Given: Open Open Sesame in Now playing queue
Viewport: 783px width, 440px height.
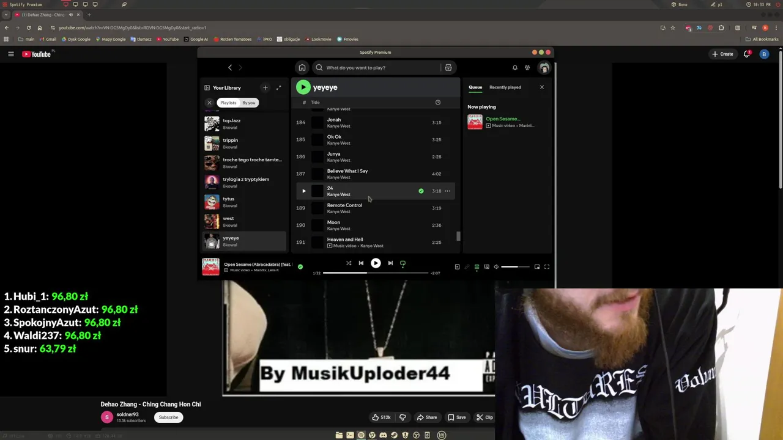Looking at the screenshot, I should pos(508,122).
